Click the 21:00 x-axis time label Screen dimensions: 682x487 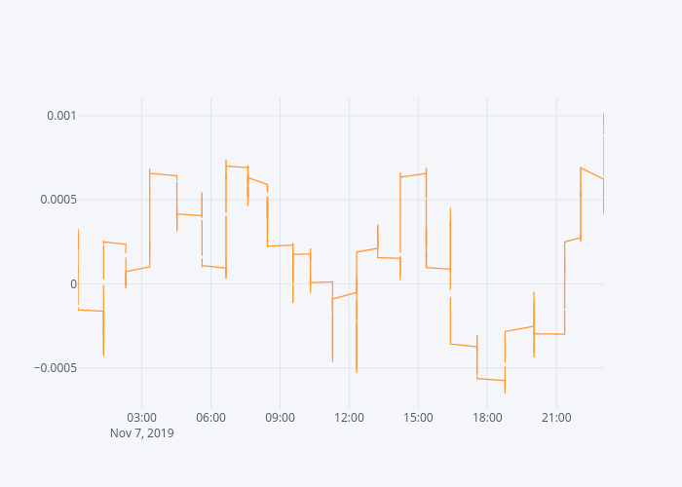coord(556,418)
